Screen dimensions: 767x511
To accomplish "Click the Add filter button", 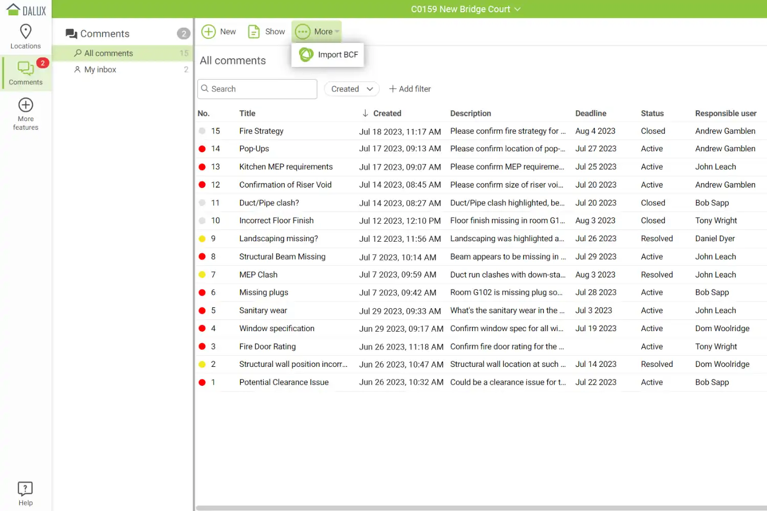I will tap(410, 89).
